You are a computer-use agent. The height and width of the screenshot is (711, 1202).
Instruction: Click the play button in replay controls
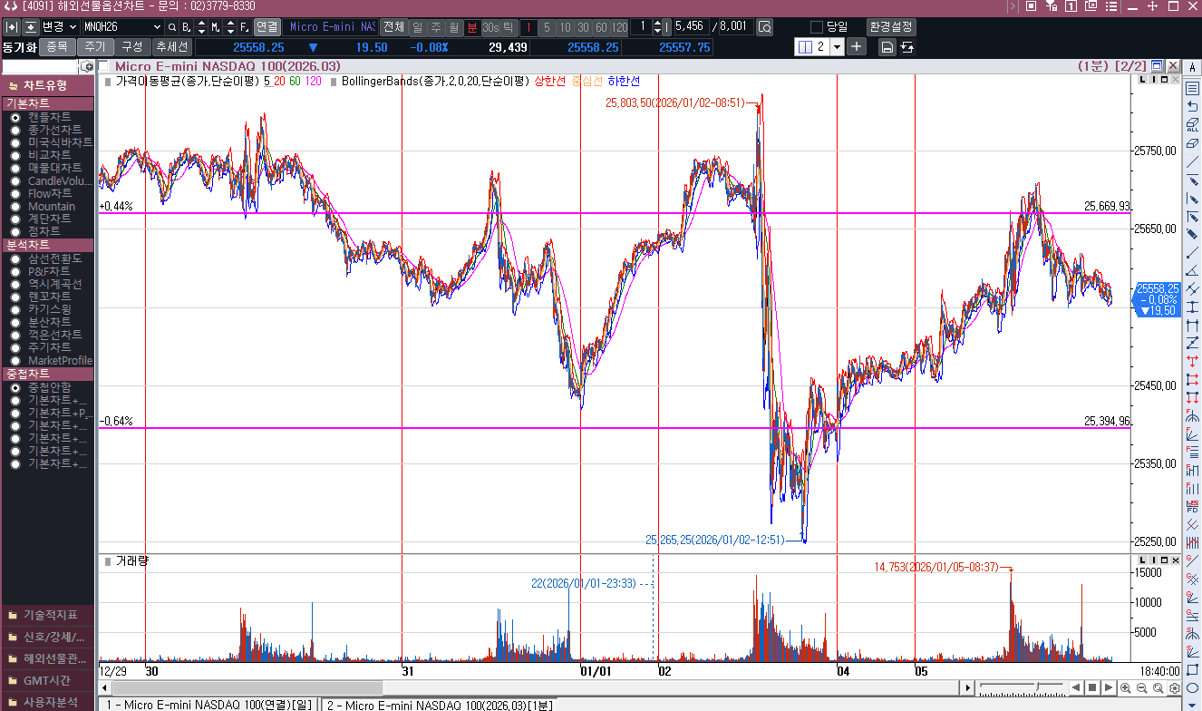[1109, 687]
